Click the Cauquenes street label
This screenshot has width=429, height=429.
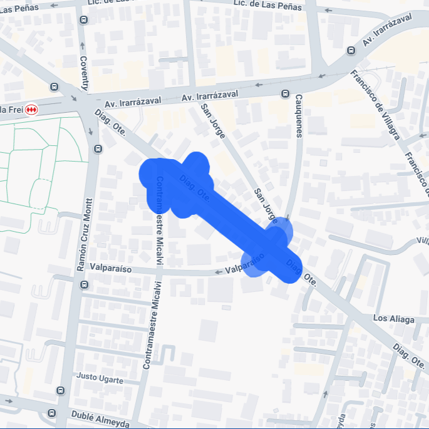pyautogui.click(x=299, y=116)
